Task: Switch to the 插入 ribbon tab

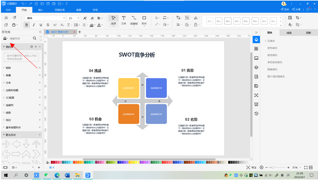Action: [40, 10]
